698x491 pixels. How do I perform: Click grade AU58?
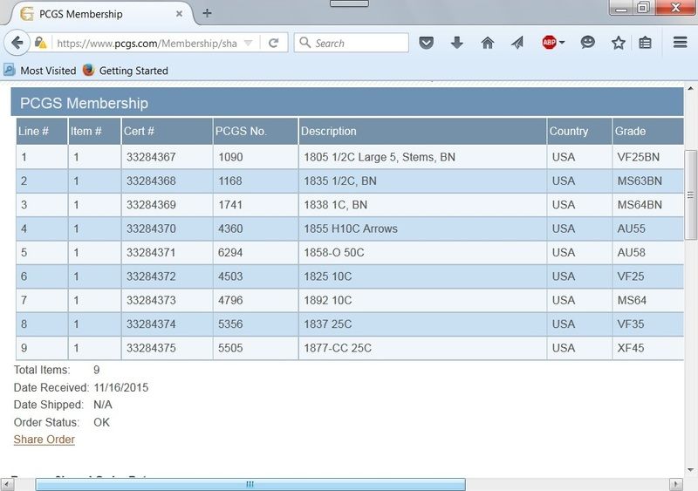[631, 253]
